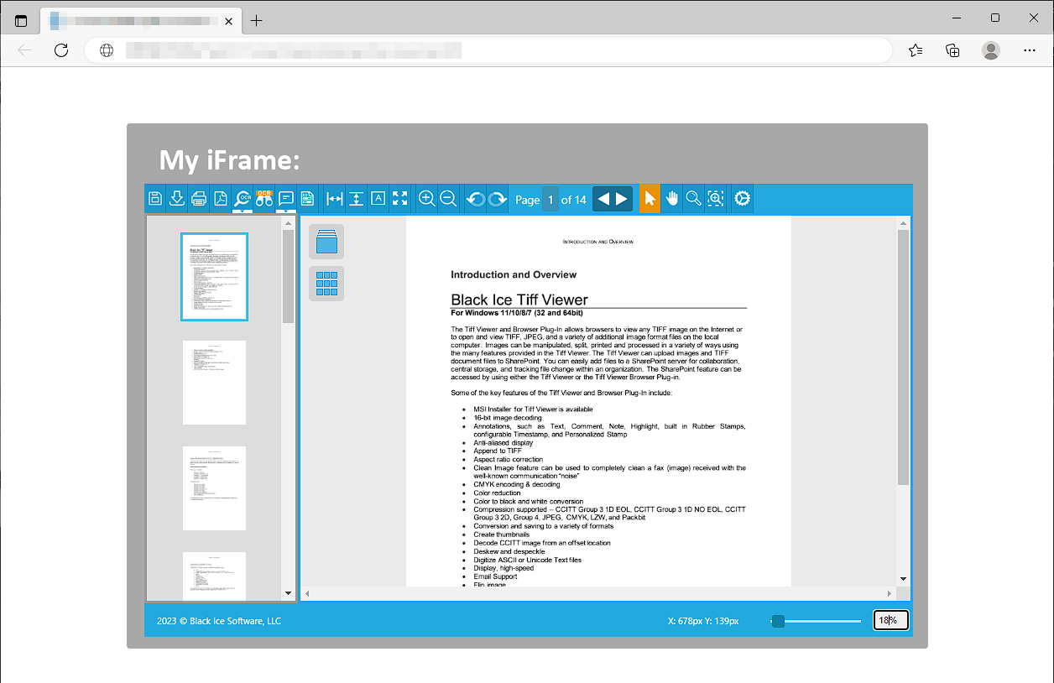Rotate the page counterclockwise
Viewport: 1054px width, 683px height.
click(476, 199)
